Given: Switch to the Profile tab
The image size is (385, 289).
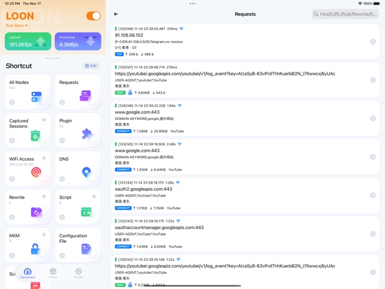Looking at the screenshot, I should [x=78, y=273].
